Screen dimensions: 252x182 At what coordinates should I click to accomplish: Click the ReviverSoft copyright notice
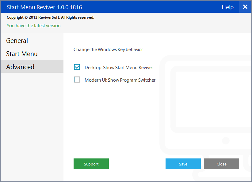(51, 17)
